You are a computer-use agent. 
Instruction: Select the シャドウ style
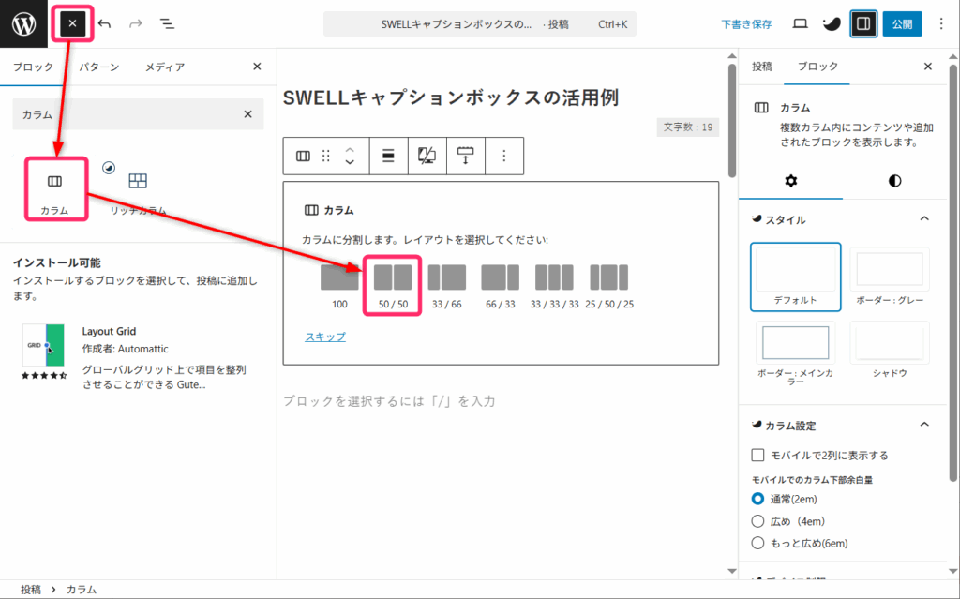click(x=890, y=351)
